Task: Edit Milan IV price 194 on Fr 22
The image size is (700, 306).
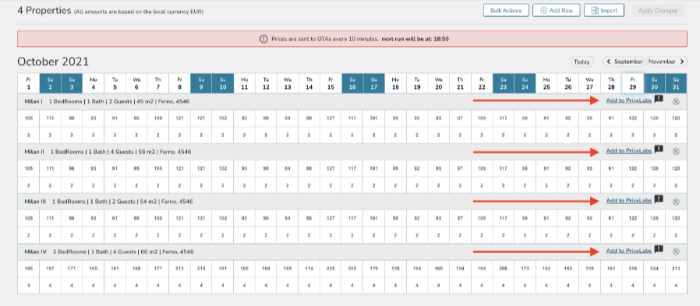Action: coord(482,269)
